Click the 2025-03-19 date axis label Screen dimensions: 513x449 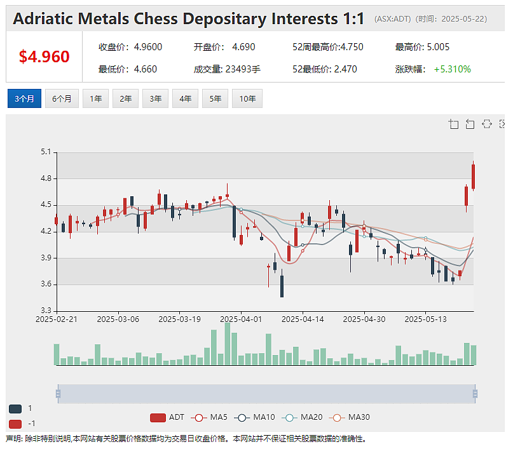click(x=180, y=319)
